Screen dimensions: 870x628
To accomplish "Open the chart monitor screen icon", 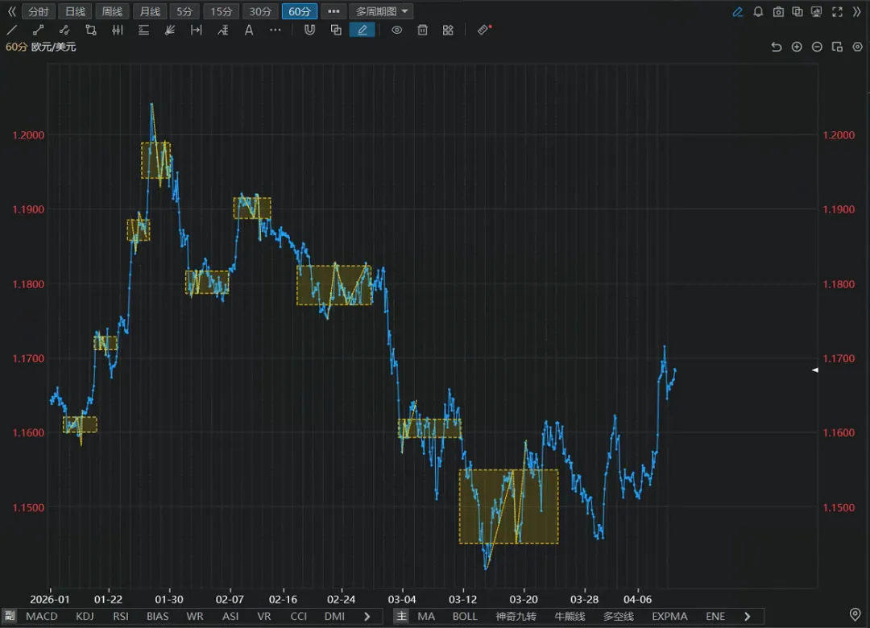I will tap(816, 11).
